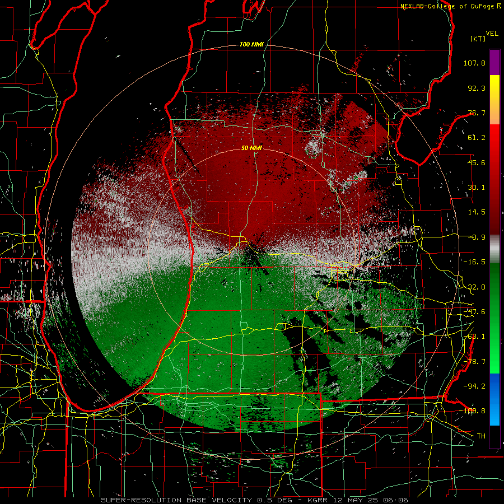Pick the red segment of the color bar

(x=494, y=179)
